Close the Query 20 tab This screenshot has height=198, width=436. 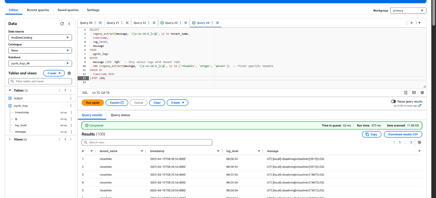(x=100, y=23)
